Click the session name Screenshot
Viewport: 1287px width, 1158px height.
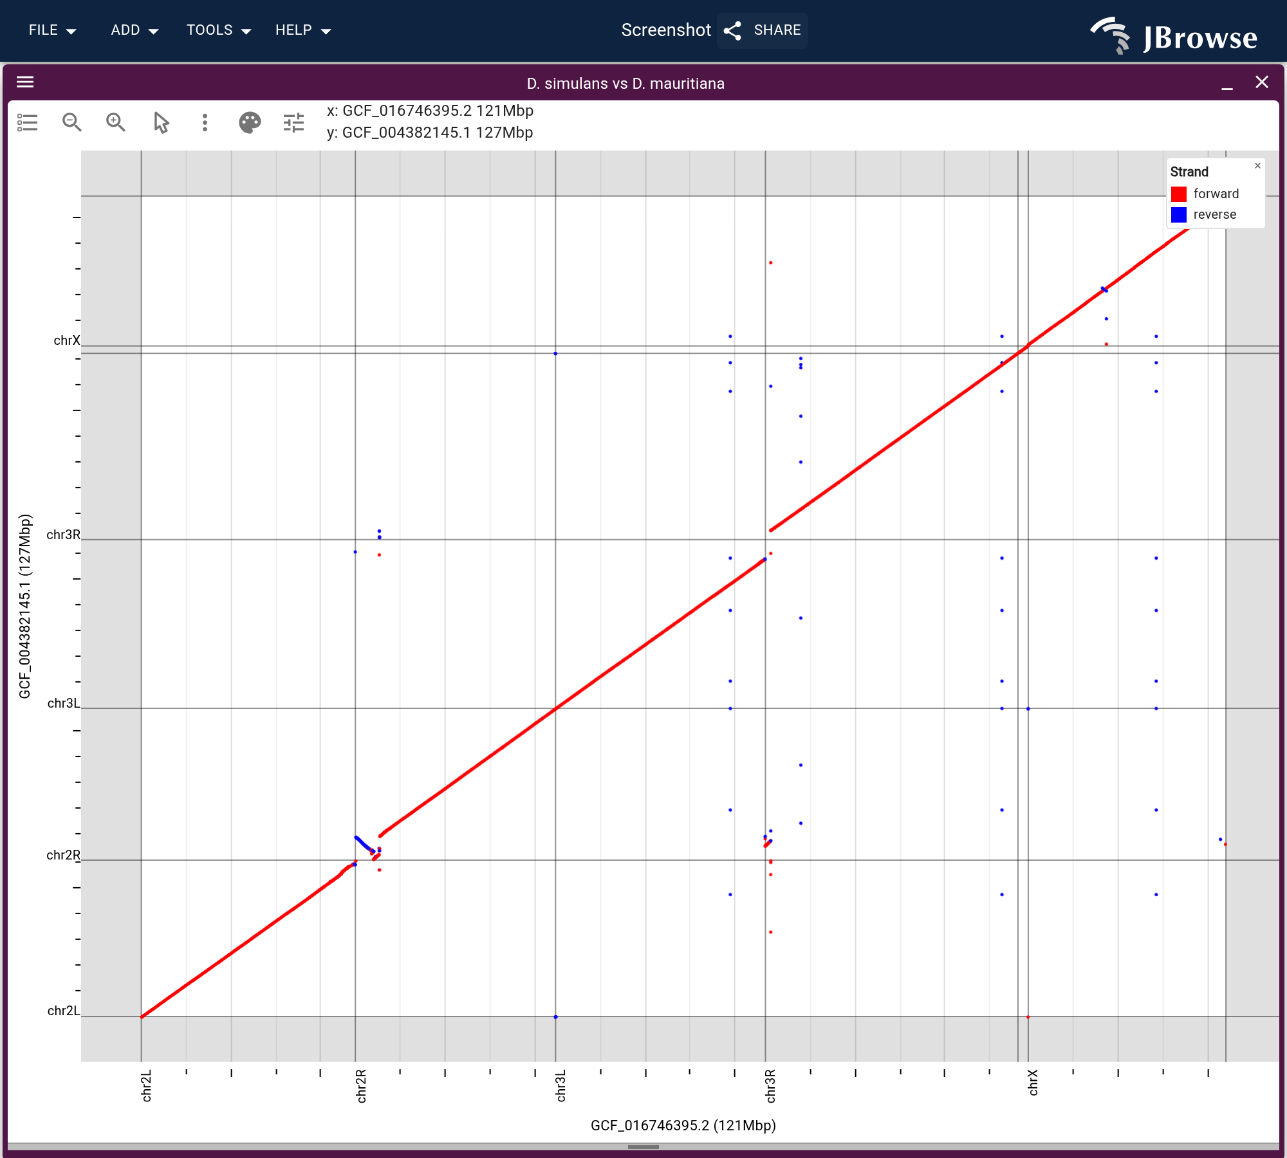[x=666, y=30]
